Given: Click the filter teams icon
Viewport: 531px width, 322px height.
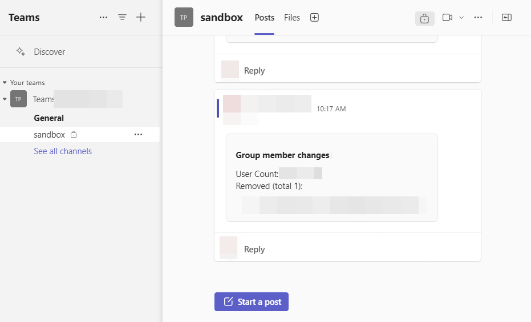Looking at the screenshot, I should pos(122,17).
